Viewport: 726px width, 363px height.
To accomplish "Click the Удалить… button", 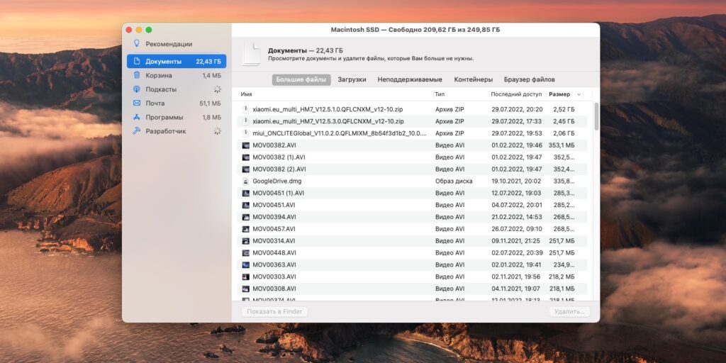I will [569, 312].
